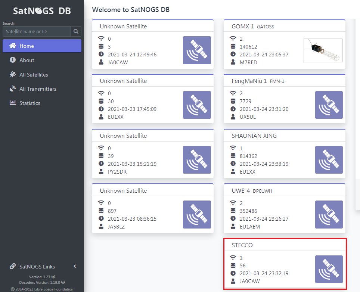Open the SHAONIAN XING card title
This screenshot has height=292, width=360.
click(x=254, y=136)
